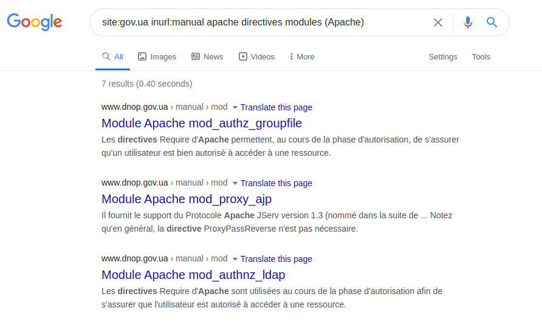The height and width of the screenshot is (322, 542).
Task: Click the Google logo
Action: 35,22
